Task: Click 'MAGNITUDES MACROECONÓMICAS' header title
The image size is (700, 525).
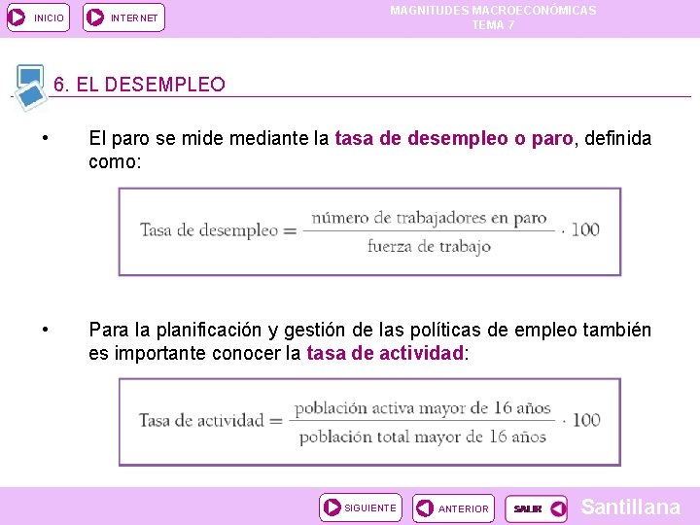Action: click(x=493, y=11)
